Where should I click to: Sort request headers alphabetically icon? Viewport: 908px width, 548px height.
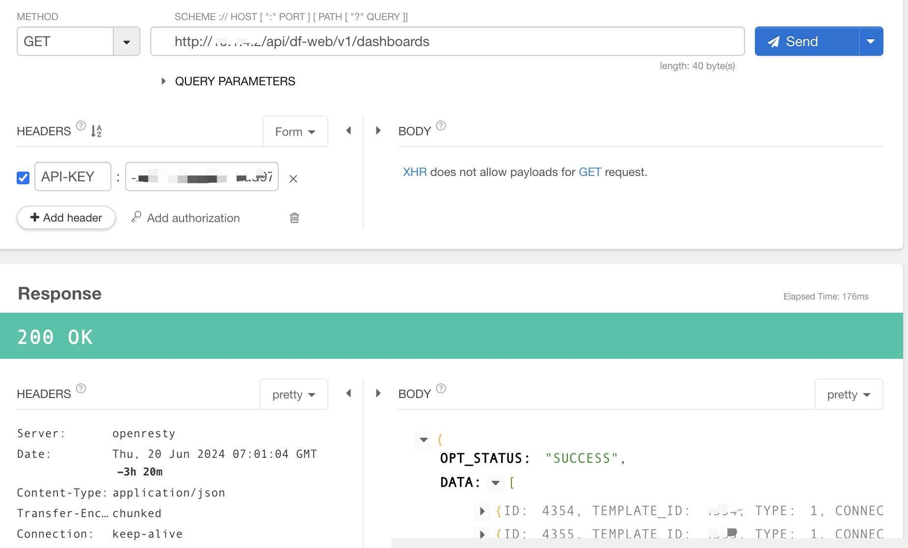click(96, 131)
